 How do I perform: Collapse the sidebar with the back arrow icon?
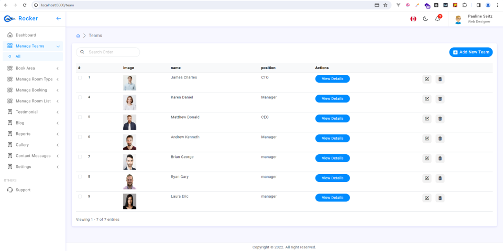[x=58, y=19]
